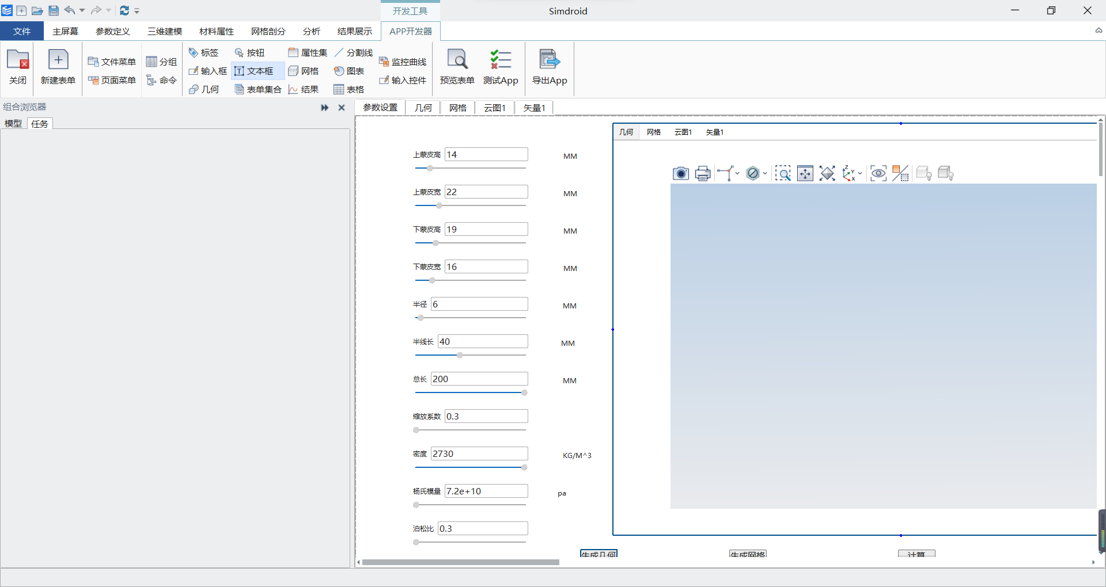Switch to the 材料属性 ribbon tab
The width and height of the screenshot is (1106, 587).
tap(217, 31)
